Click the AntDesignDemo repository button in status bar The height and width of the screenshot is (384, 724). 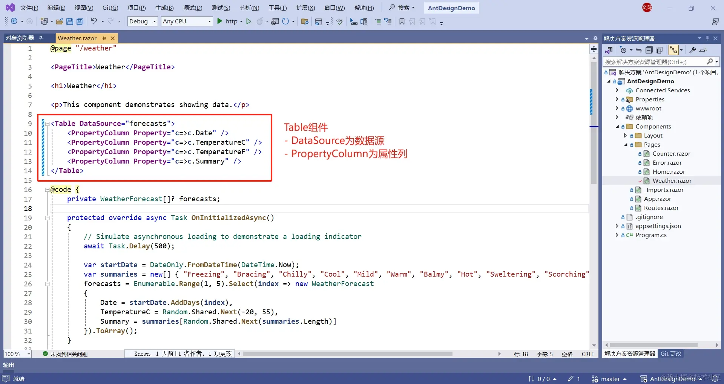coord(671,379)
